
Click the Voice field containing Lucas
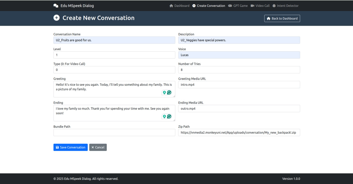[239, 55]
